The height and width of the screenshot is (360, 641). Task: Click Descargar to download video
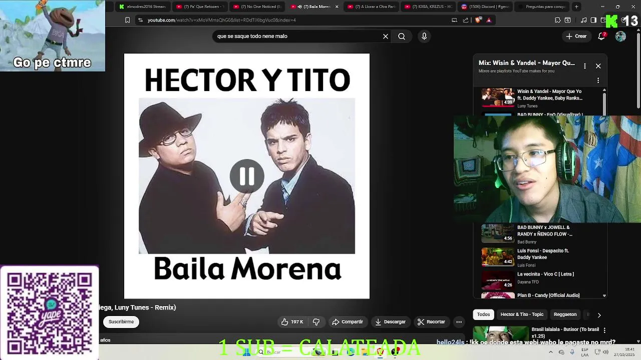(391, 322)
